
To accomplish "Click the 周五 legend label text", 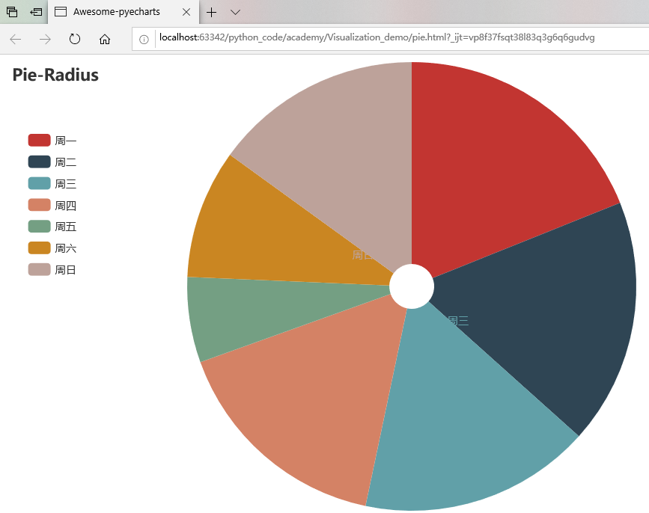I will [65, 227].
